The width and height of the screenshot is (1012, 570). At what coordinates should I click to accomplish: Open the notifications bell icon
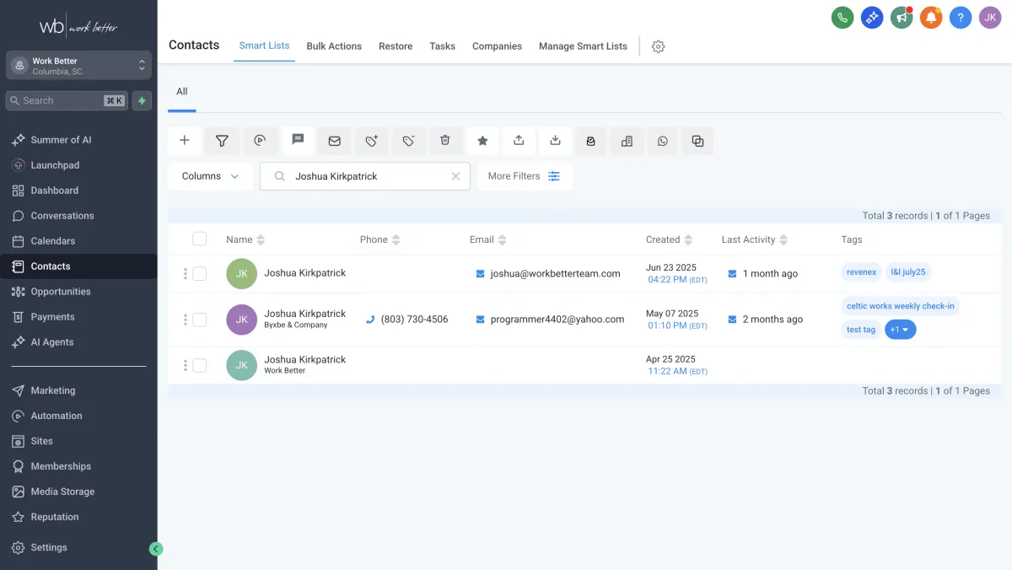(x=930, y=18)
